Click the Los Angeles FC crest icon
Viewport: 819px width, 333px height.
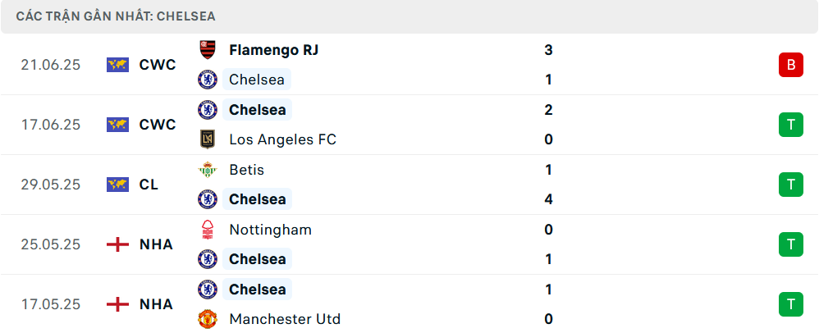coord(208,139)
